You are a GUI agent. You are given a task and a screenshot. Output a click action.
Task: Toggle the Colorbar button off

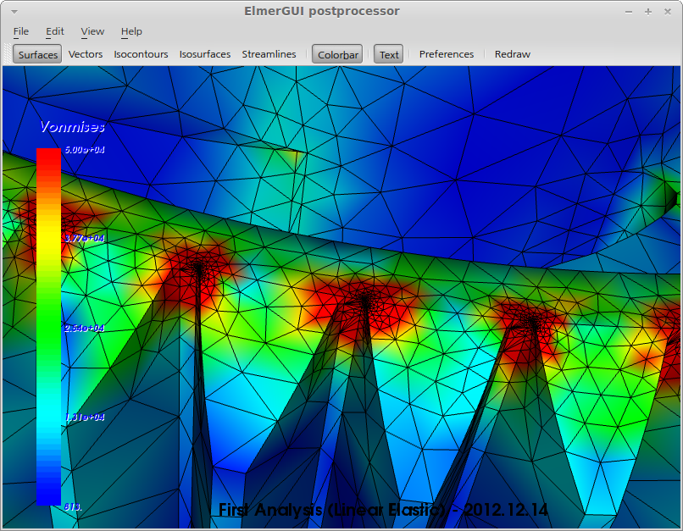pyautogui.click(x=337, y=54)
